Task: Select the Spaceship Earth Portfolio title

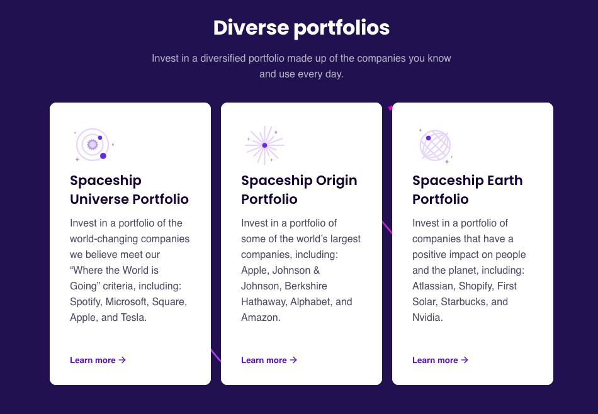Action: [467, 190]
